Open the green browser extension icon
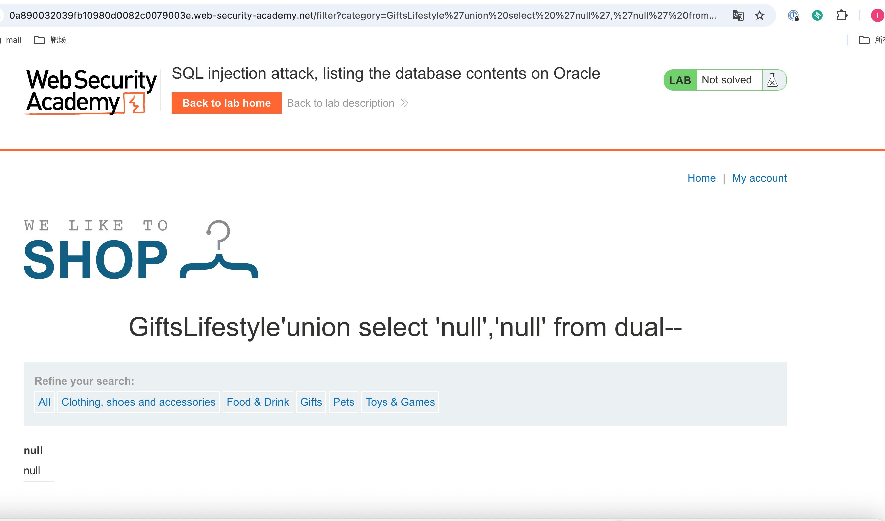 coord(817,15)
